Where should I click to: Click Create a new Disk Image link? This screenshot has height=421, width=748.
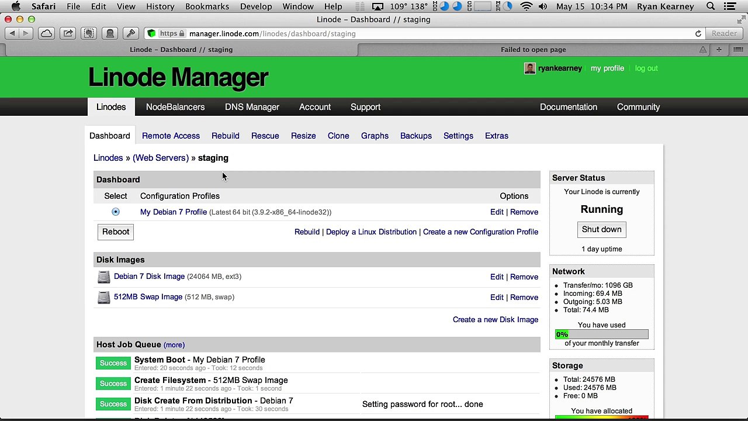(496, 319)
